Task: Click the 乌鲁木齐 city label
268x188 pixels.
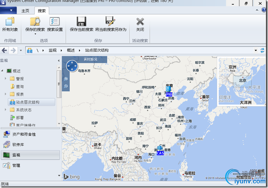Action: (x=84, y=71)
